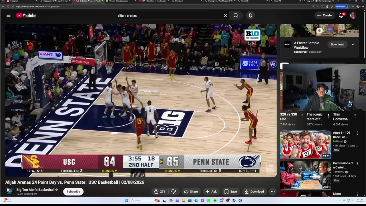Go to the YouTube home logo
366x206 pixels.
[x=26, y=15]
